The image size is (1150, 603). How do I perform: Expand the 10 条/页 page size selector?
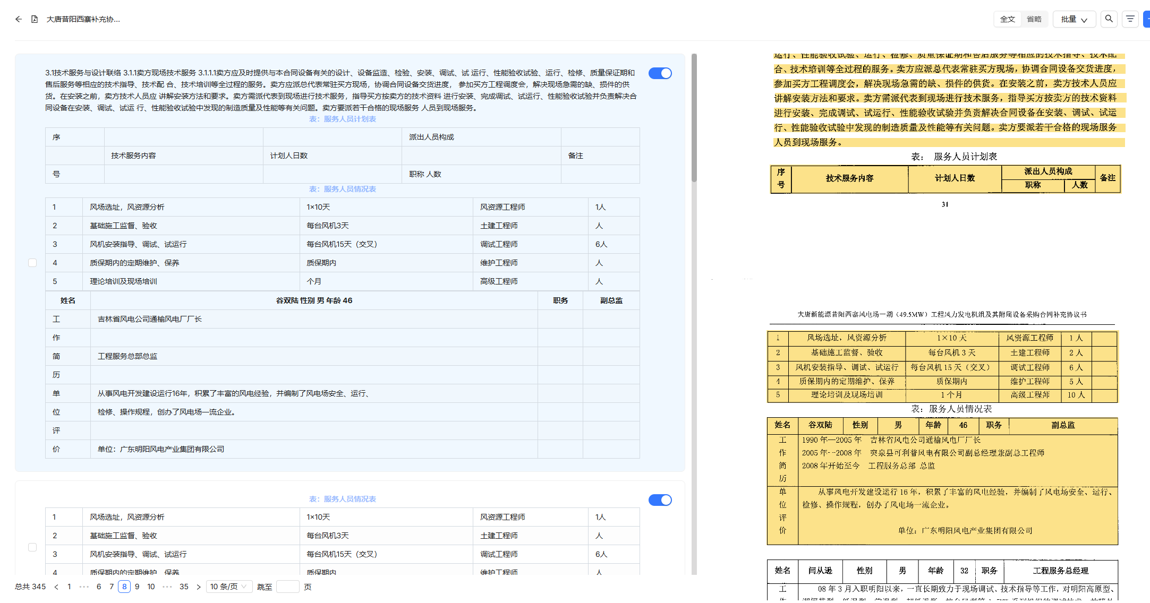228,587
